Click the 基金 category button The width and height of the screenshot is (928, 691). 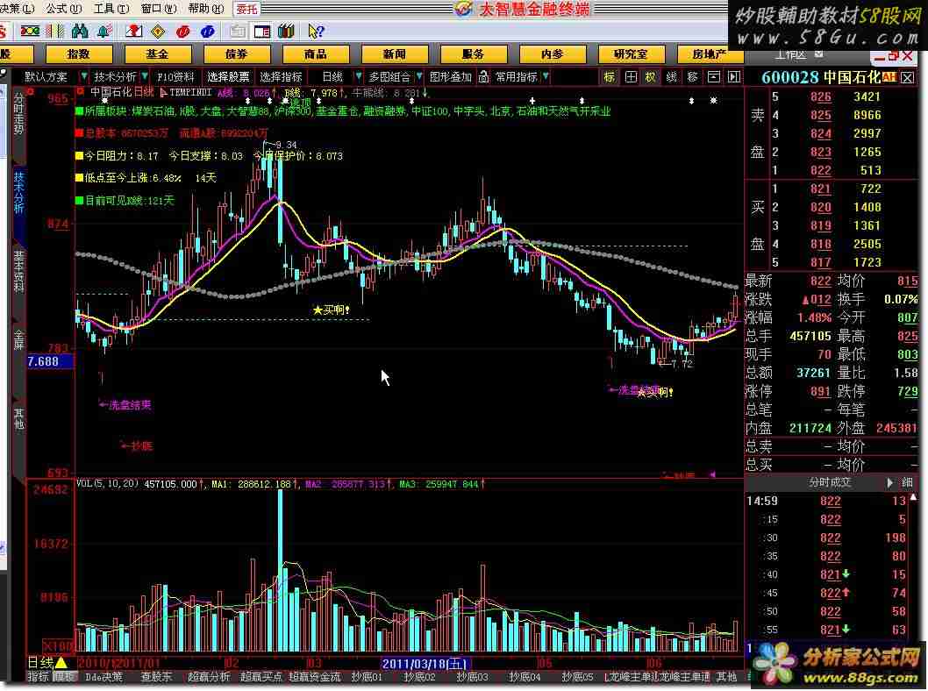pyautogui.click(x=157, y=54)
